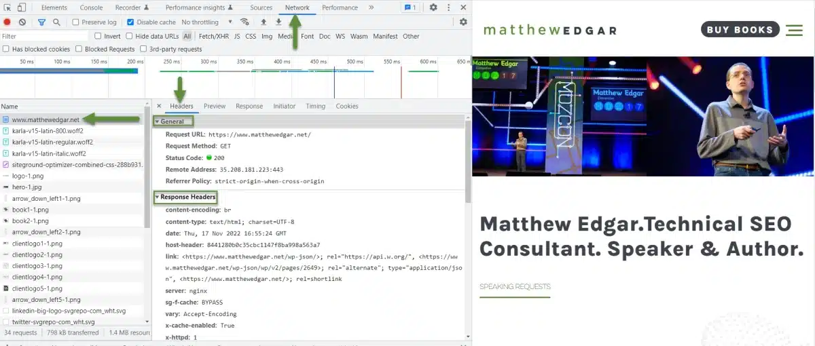The image size is (815, 346).
Task: Follow the SPEAKING REQUESTS link
Action: (x=515, y=286)
